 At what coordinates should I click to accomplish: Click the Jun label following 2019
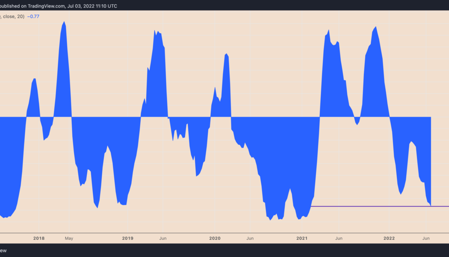tap(163, 238)
